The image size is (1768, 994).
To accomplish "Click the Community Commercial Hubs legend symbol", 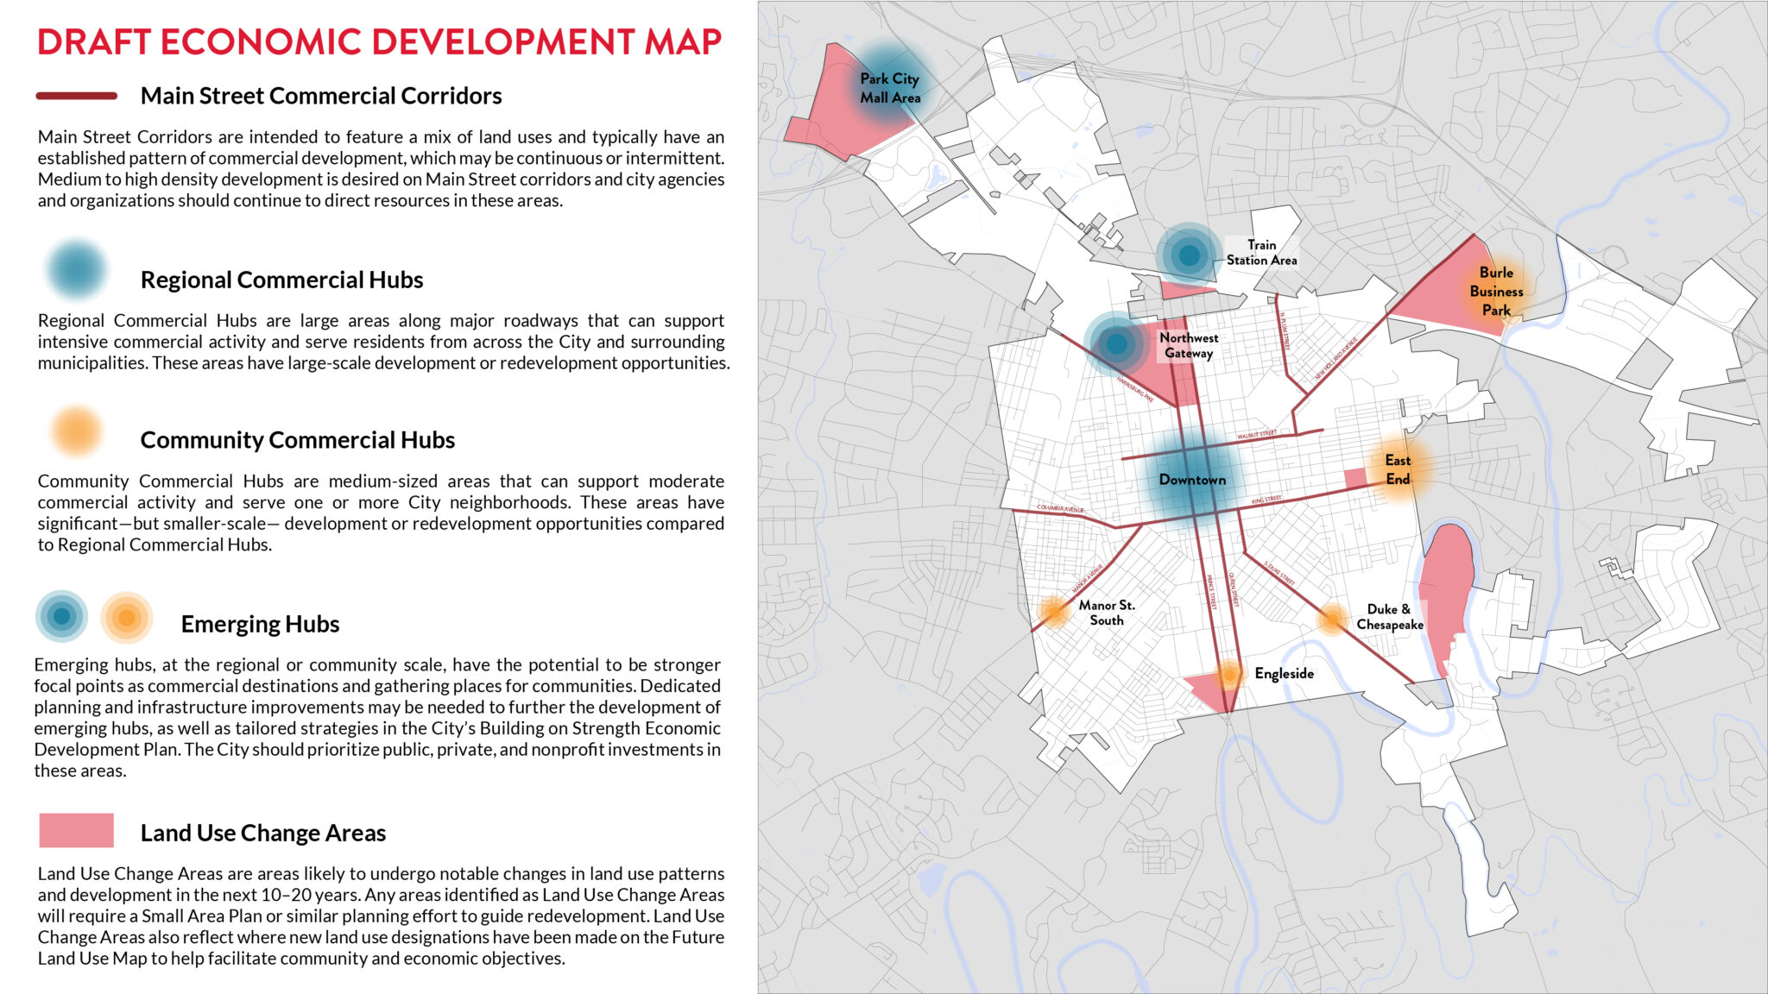I will (x=77, y=430).
